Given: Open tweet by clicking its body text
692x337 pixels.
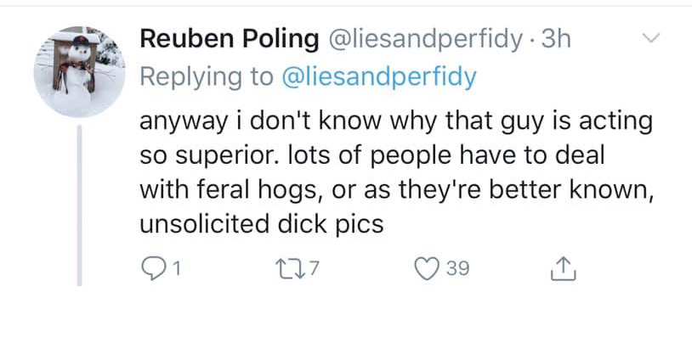Looking at the screenshot, I should click(396, 172).
